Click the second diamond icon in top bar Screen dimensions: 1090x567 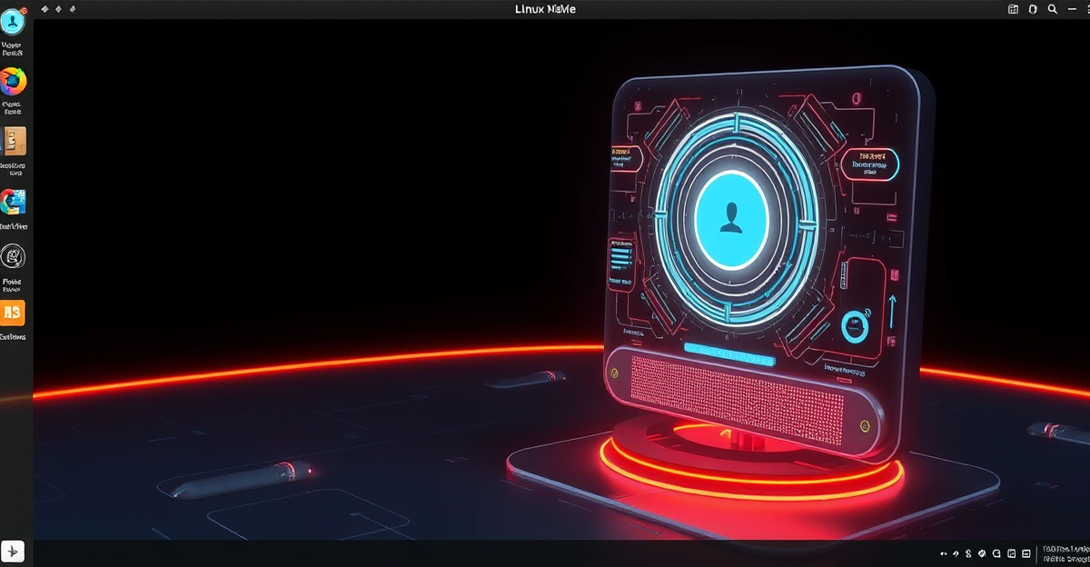tap(58, 9)
